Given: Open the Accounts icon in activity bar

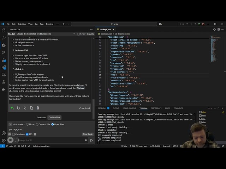Looking at the screenshot, I should coord(4,133).
